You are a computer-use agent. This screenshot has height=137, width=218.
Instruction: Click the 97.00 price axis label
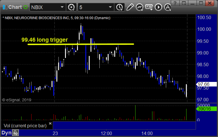click(203, 100)
